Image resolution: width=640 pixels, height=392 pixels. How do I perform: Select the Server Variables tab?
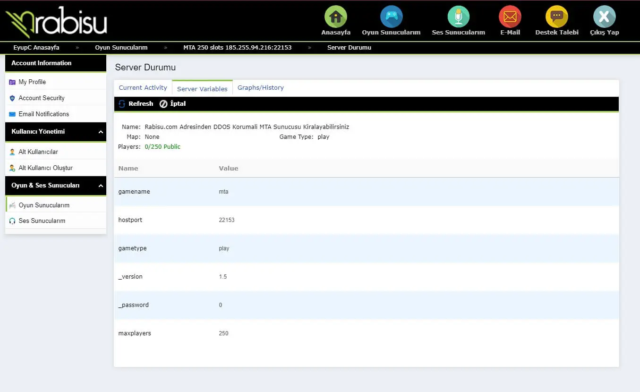click(x=202, y=89)
